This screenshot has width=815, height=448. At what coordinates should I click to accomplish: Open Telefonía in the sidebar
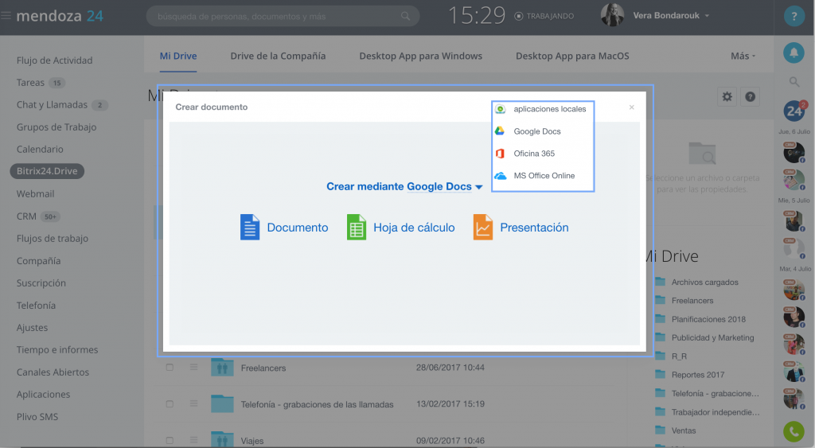point(36,306)
